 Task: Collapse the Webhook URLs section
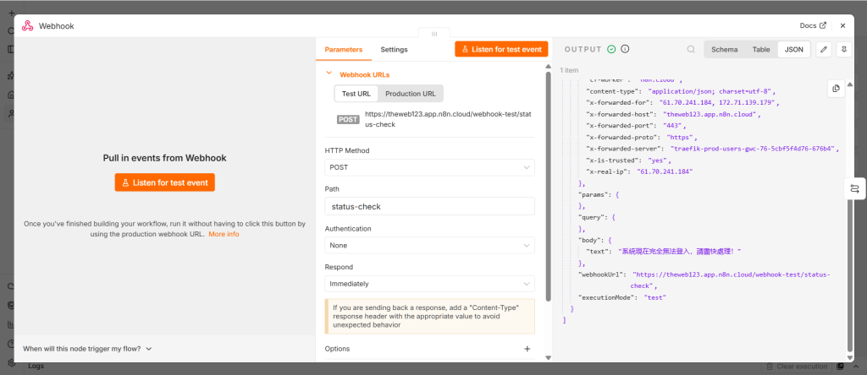coord(329,73)
